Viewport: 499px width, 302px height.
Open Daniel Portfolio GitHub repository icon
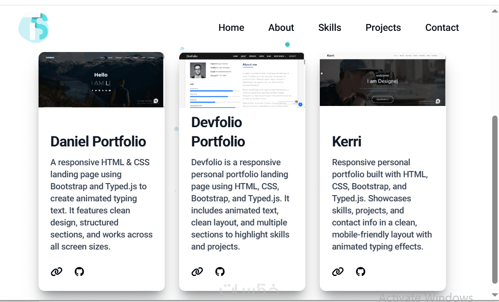click(x=79, y=272)
